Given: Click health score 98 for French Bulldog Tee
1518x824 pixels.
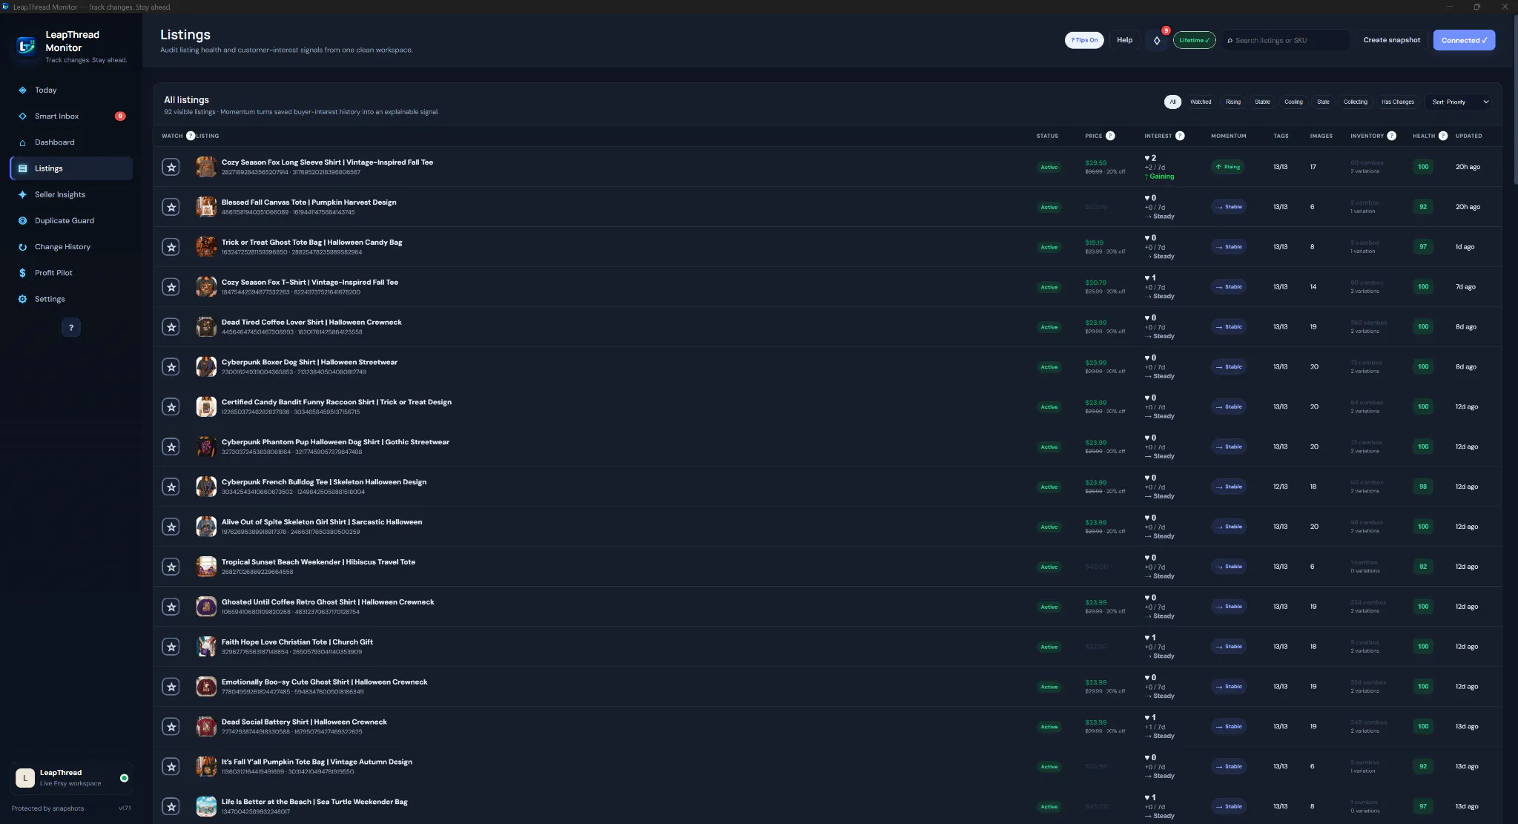Looking at the screenshot, I should click(x=1423, y=487).
